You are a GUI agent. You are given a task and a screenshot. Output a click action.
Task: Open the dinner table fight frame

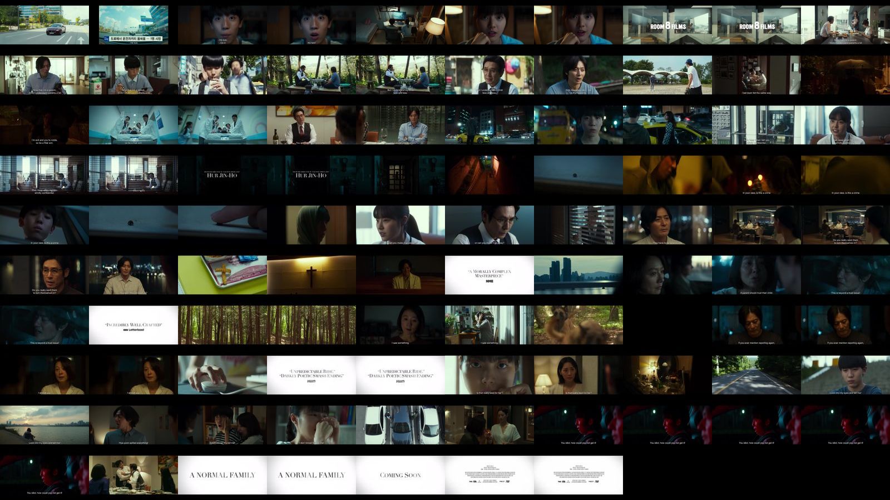pyautogui.click(x=133, y=475)
